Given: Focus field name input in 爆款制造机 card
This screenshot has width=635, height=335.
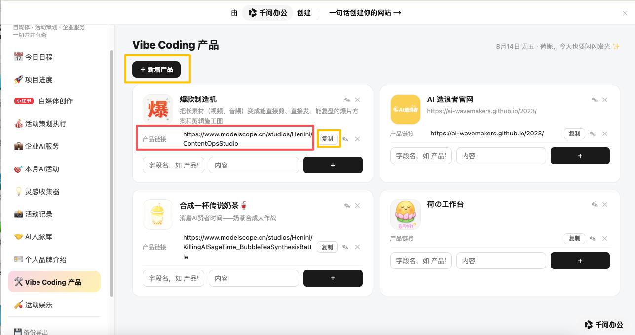Looking at the screenshot, I should point(174,165).
